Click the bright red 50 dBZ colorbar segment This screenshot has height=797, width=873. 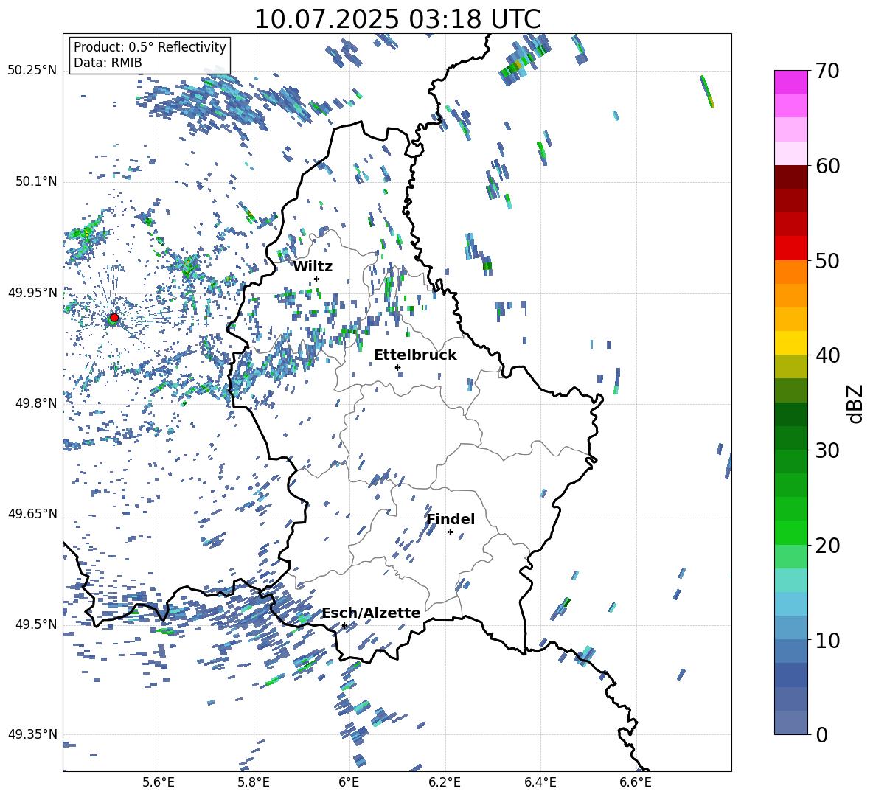click(x=790, y=248)
